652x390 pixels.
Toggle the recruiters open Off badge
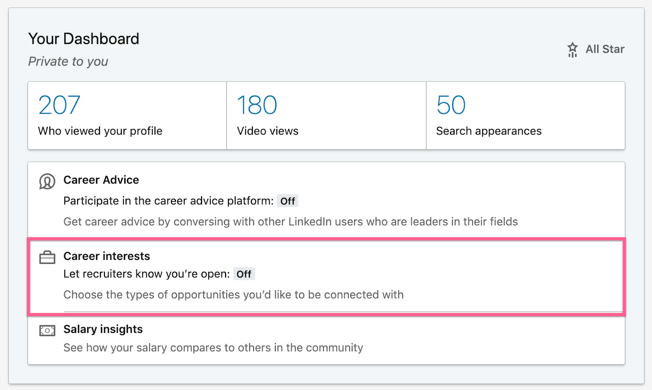[244, 274]
